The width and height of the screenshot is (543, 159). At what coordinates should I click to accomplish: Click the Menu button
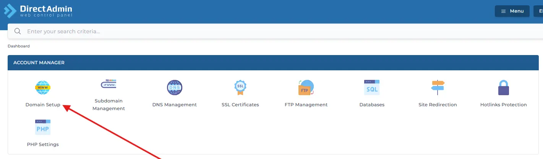point(512,11)
